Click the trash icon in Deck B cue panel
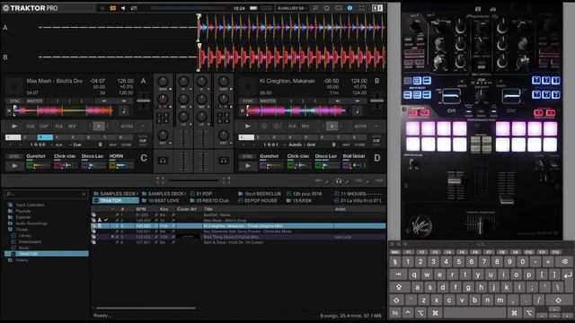 tap(333, 144)
